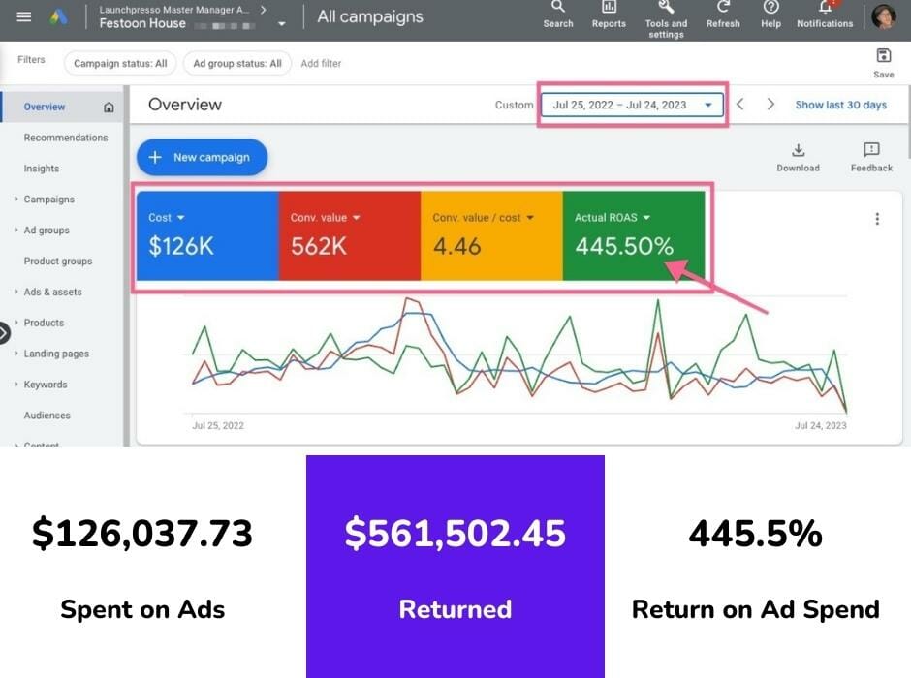911x678 pixels.
Task: Open the Notifications bell
Action: (825, 7)
